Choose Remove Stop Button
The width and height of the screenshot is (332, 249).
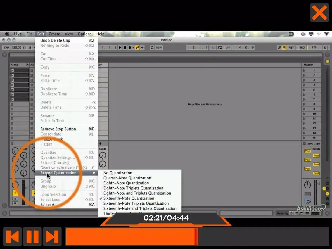click(x=66, y=129)
